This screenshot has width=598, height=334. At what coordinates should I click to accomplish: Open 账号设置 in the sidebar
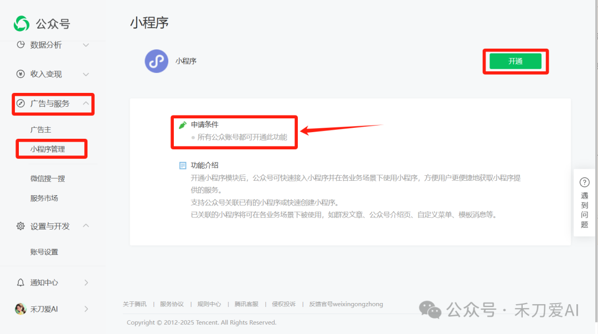point(44,252)
